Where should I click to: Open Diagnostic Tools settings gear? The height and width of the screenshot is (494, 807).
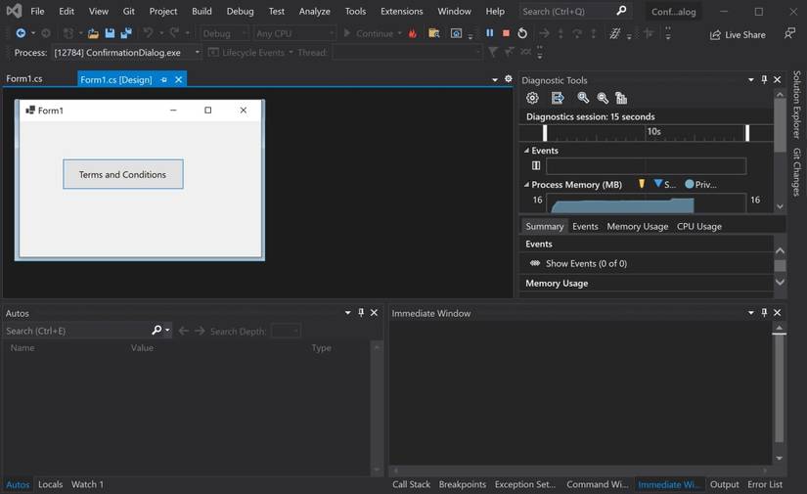click(533, 98)
